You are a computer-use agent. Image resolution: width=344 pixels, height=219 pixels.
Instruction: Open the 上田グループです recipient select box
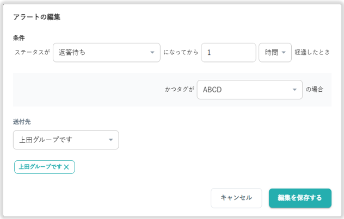(x=60, y=140)
